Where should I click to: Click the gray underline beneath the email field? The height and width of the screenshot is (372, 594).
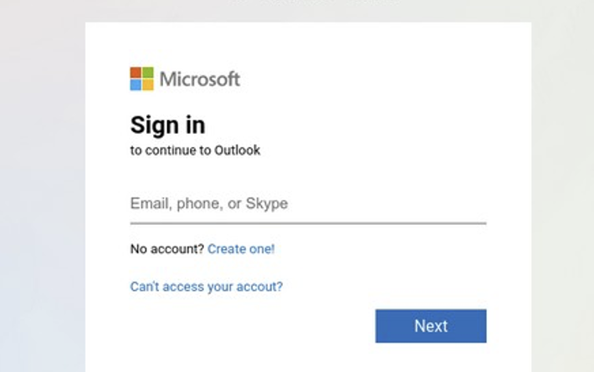308,223
